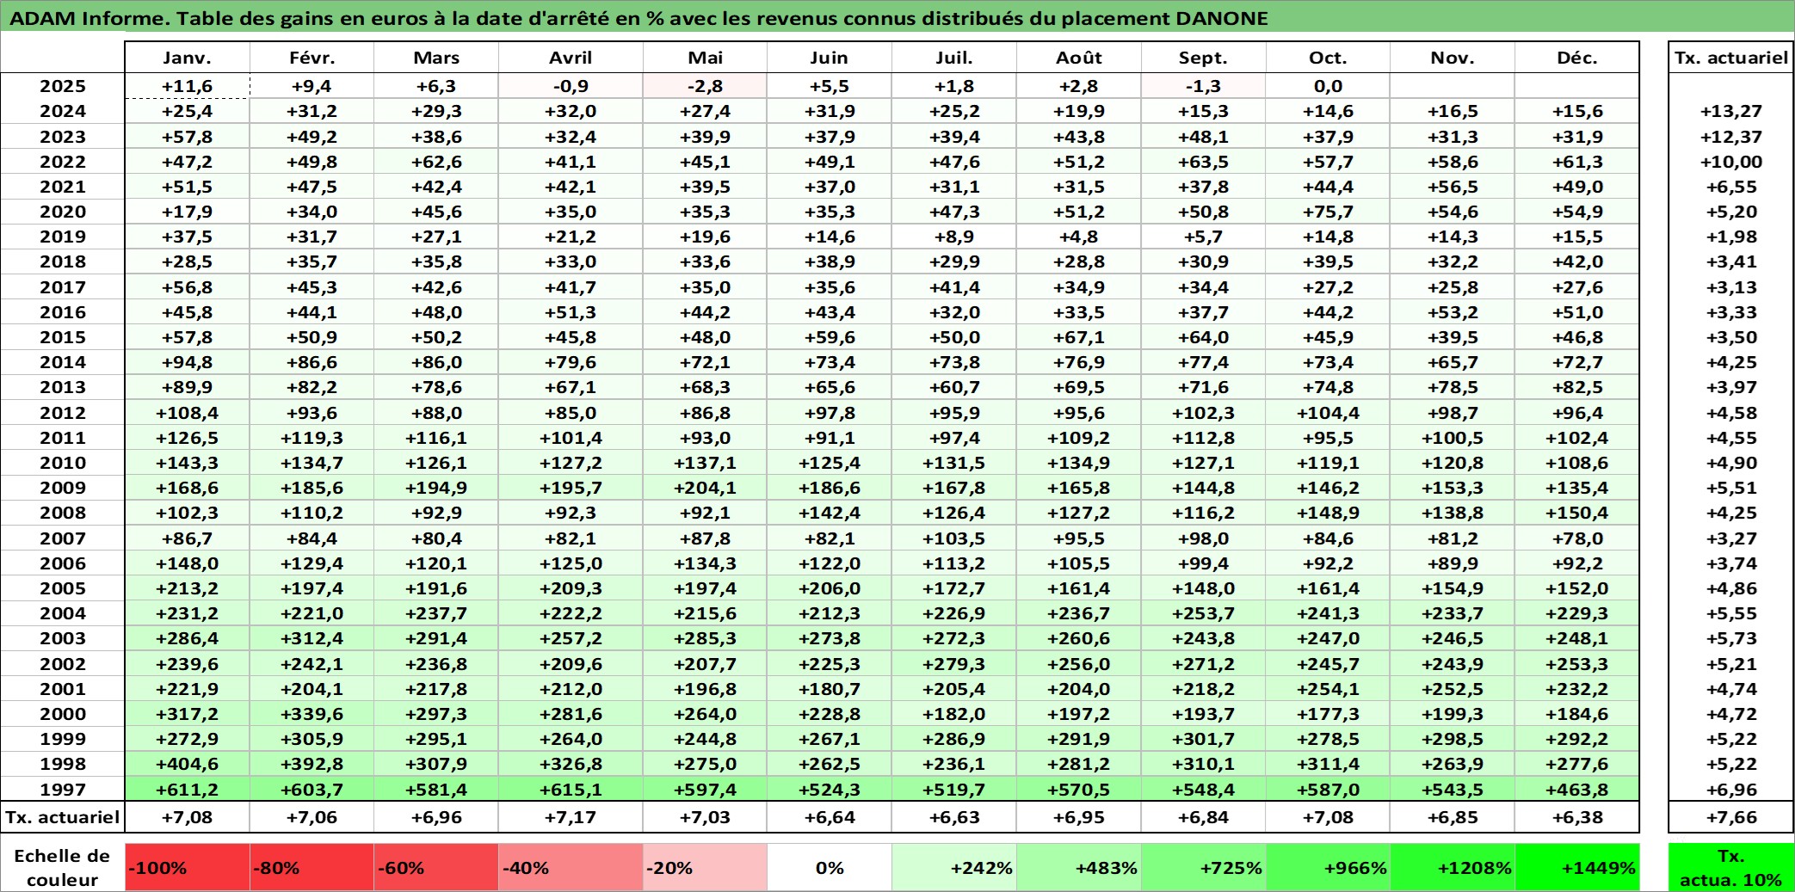
Task: Click the +339,6 cell in the 2000 row
Action: [x=312, y=714]
